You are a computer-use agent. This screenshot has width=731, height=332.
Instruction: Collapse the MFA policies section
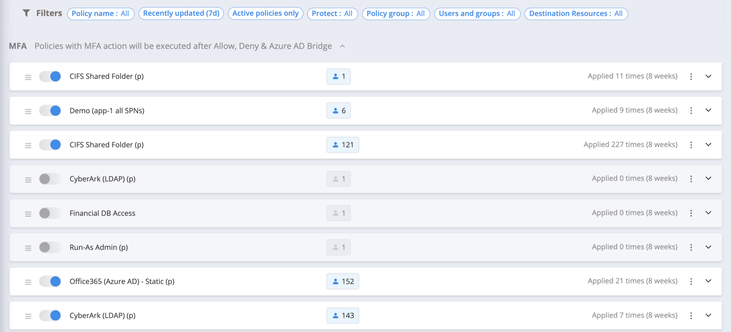pyautogui.click(x=343, y=46)
